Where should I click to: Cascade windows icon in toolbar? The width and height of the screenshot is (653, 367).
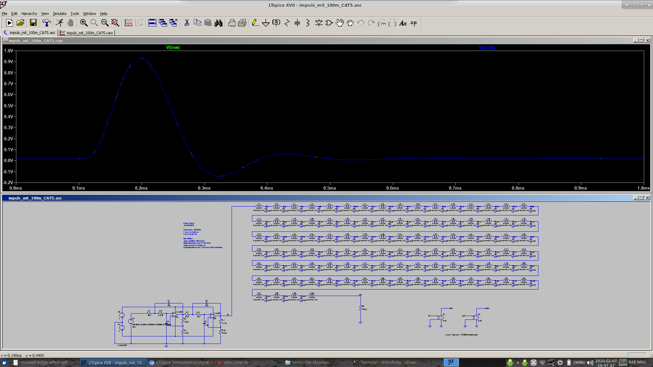pos(163,23)
